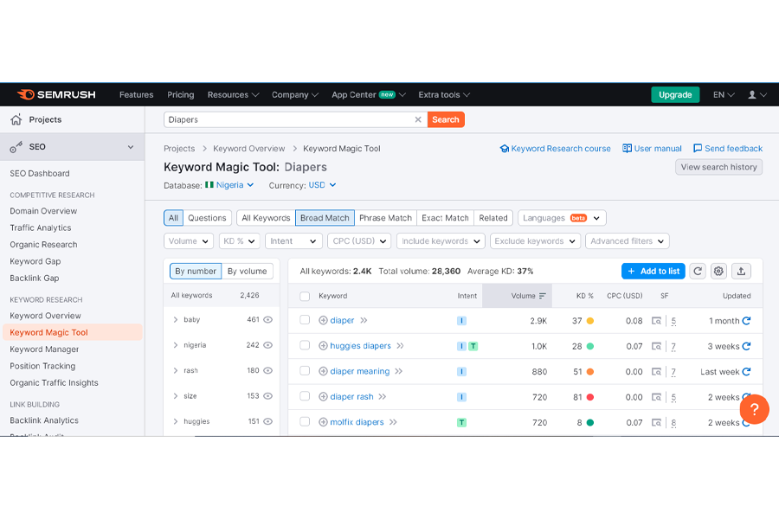The image size is (779, 519).
Task: Refresh the diaper row updated 1 month
Action: click(746, 321)
